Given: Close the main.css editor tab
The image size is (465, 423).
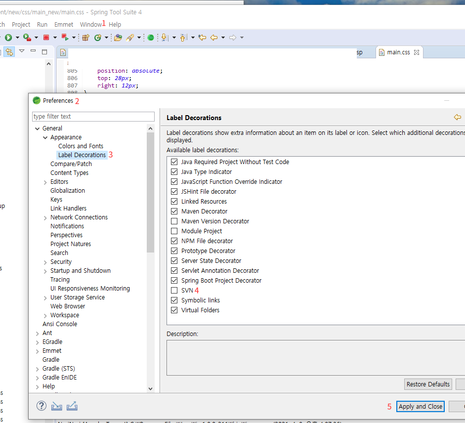Looking at the screenshot, I should [417, 52].
